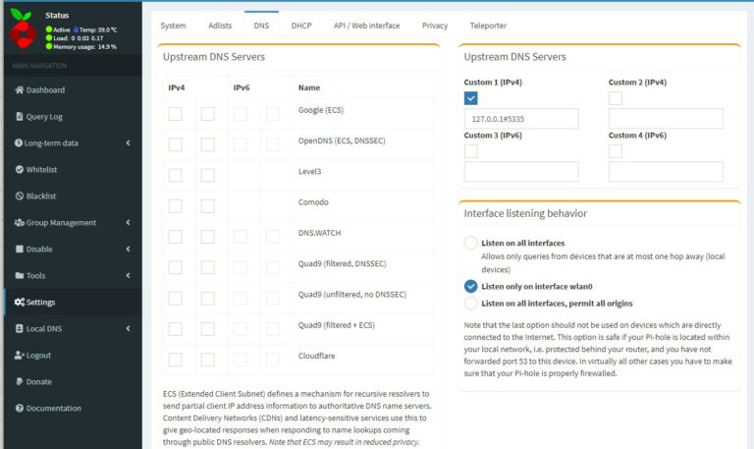Uncheck the Custom 1 (IPv4) checkbox
The height and width of the screenshot is (449, 754).
471,98
